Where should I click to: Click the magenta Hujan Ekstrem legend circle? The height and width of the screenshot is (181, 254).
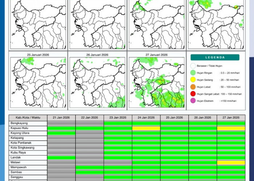click(x=193, y=100)
